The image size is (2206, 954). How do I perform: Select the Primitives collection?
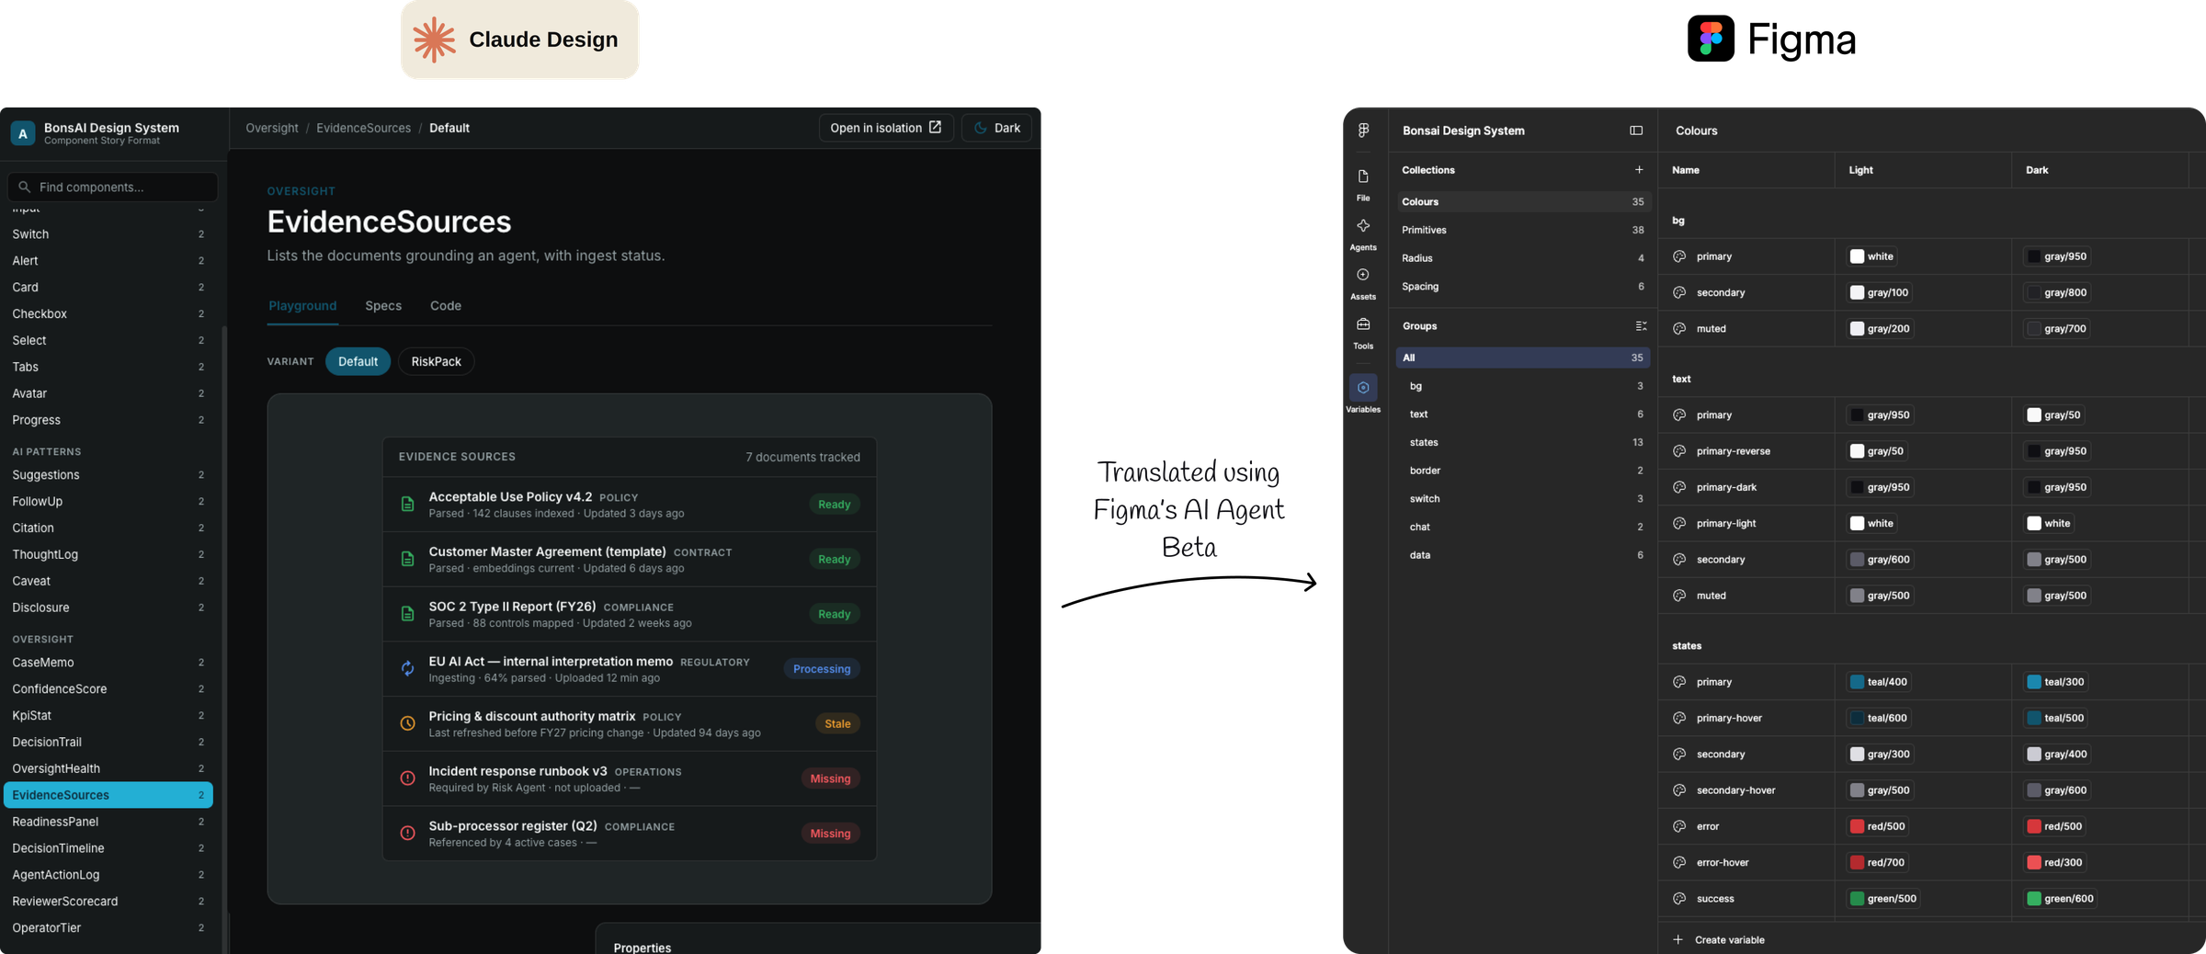click(1523, 230)
